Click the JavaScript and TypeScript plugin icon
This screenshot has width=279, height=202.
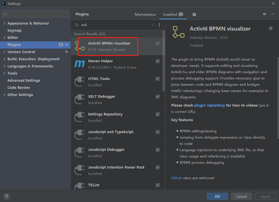(x=80, y=135)
